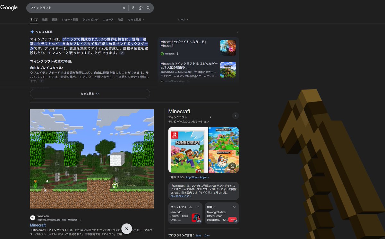
Task: Open the blue Minecraft Wikipedia result title
Action: tap(38, 225)
